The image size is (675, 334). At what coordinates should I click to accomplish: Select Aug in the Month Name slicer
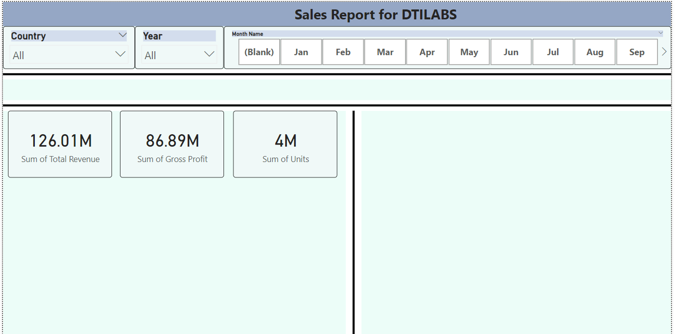point(594,51)
